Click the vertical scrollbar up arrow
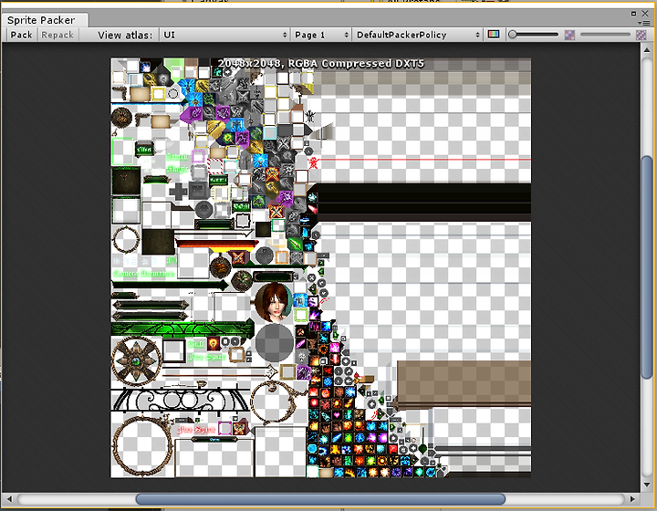The image size is (657, 511). [x=647, y=50]
